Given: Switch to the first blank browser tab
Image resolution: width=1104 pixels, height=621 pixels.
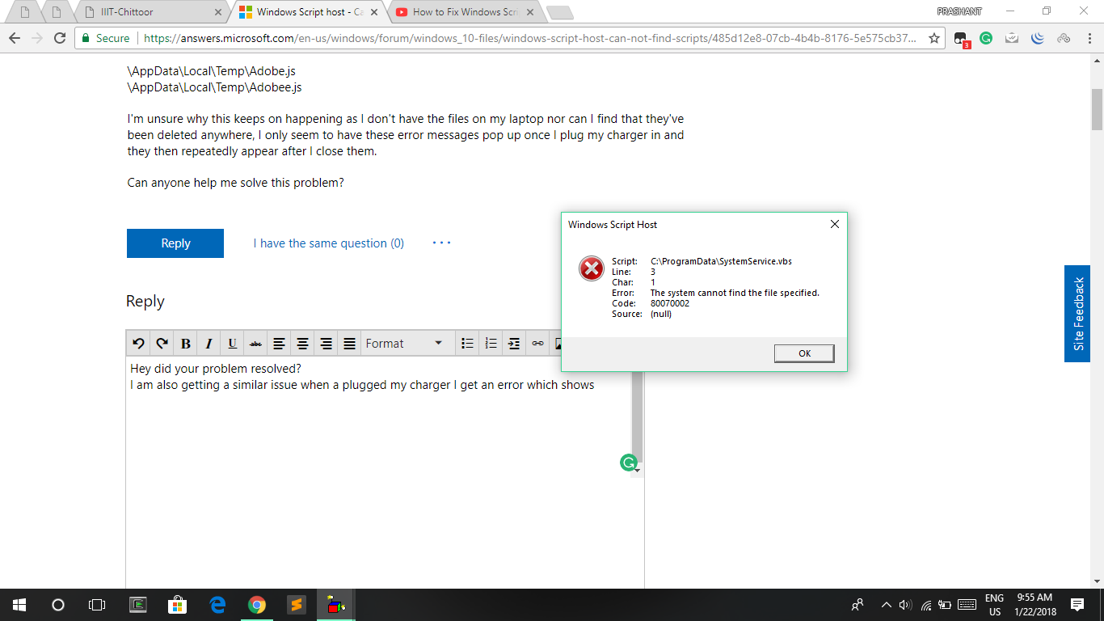Looking at the screenshot, I should 26,12.
